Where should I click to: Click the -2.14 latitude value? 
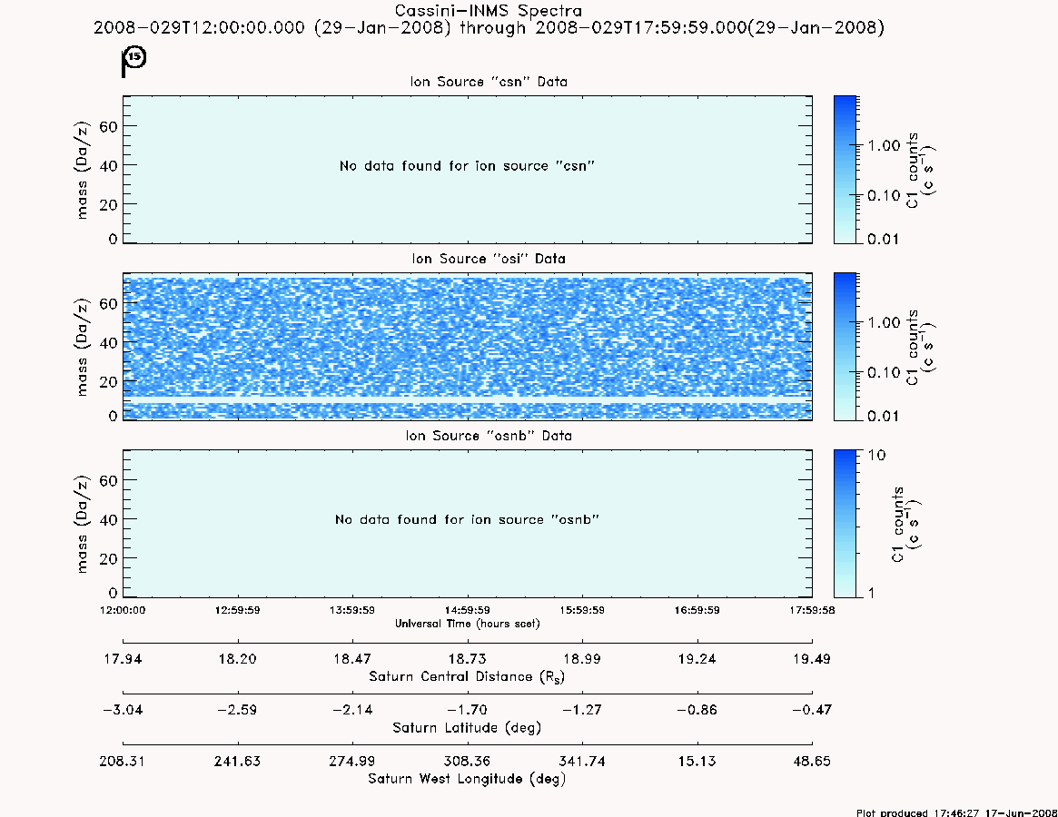tap(352, 710)
